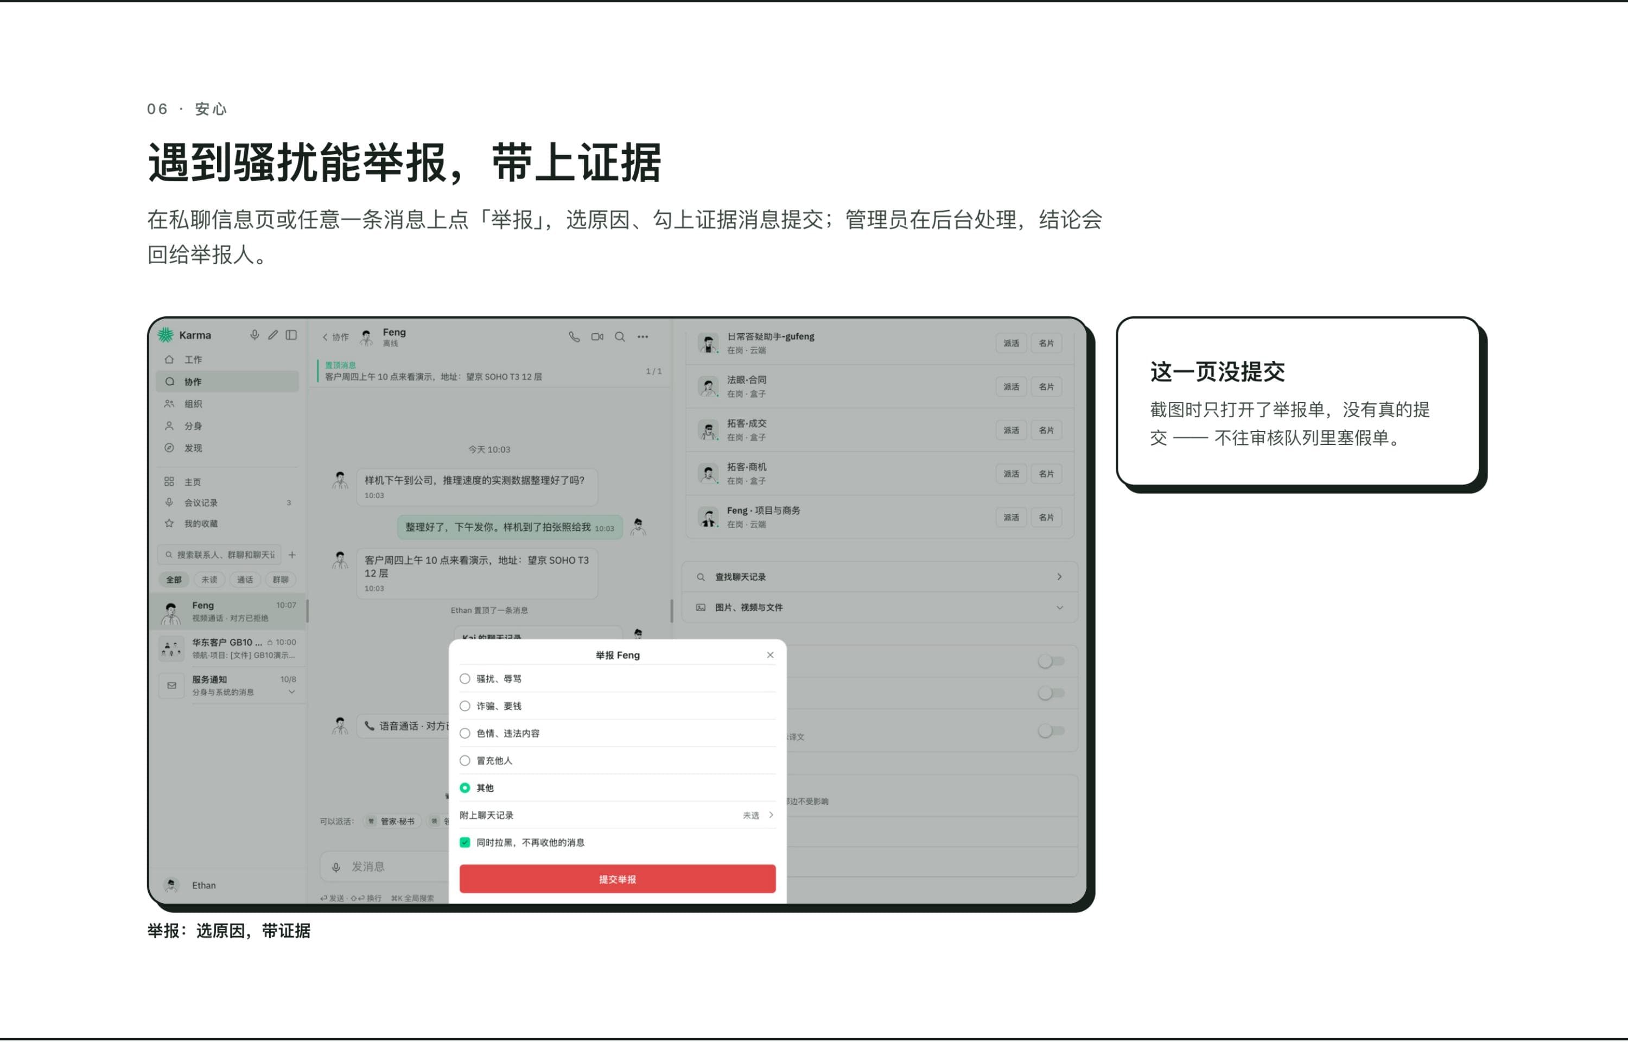Click 派活 for 法眼·合同
Screen dimensions: 1628x1042
point(1011,386)
